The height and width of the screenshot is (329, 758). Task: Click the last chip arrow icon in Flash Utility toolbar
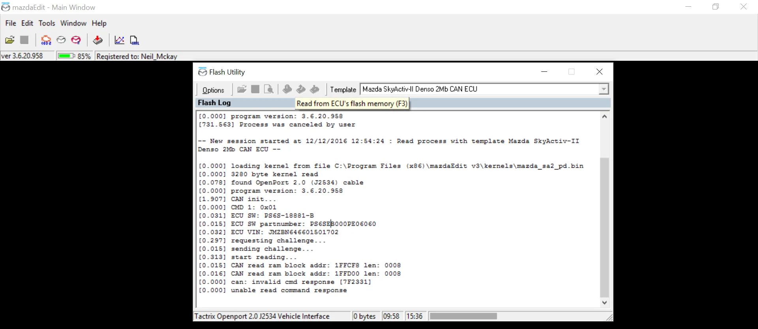point(315,89)
